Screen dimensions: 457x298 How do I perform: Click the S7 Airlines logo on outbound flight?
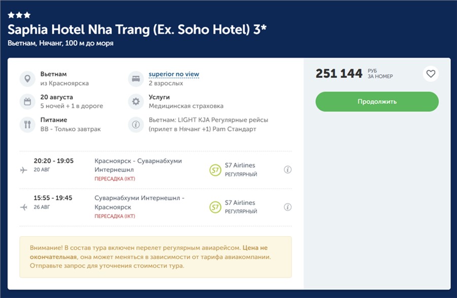coord(215,170)
